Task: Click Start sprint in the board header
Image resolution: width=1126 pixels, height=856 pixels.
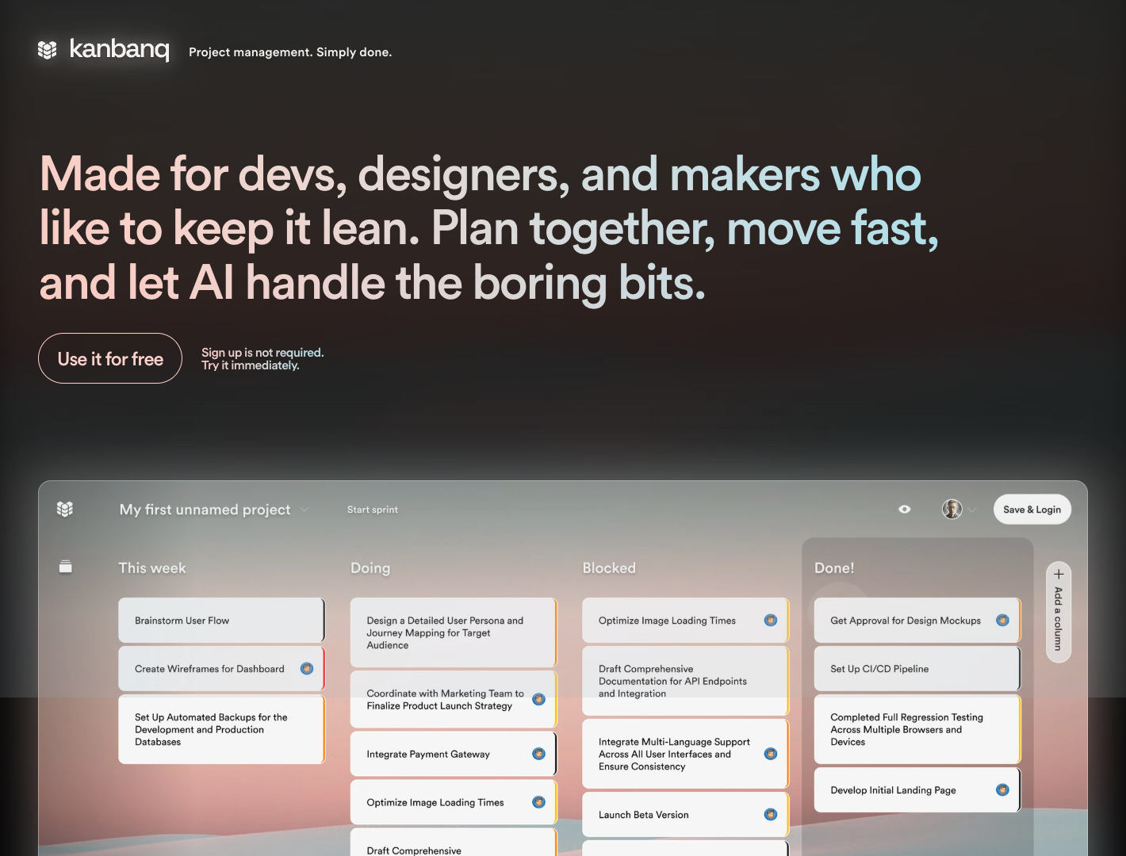Action: tap(373, 510)
